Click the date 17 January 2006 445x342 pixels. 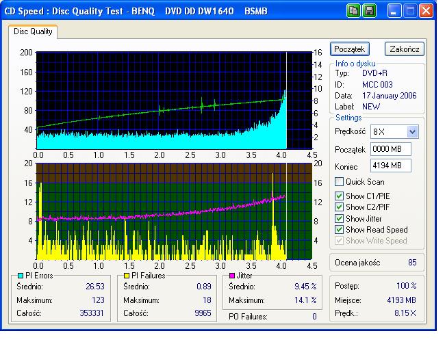[x=390, y=96]
